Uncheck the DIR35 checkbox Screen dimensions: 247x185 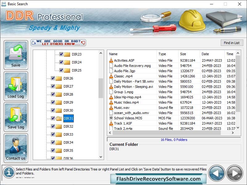53,150
